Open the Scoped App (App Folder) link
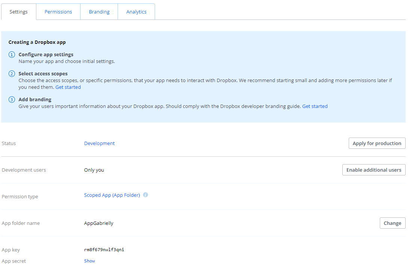Viewport: 409px width, 268px height. pyautogui.click(x=112, y=195)
